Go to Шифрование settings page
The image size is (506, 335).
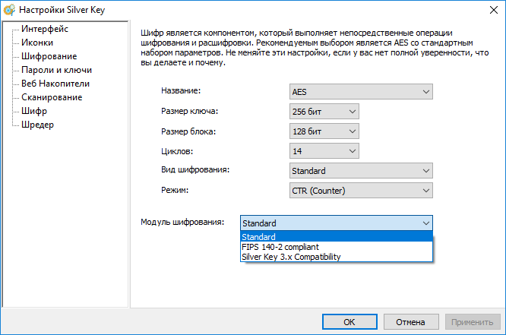(x=49, y=56)
